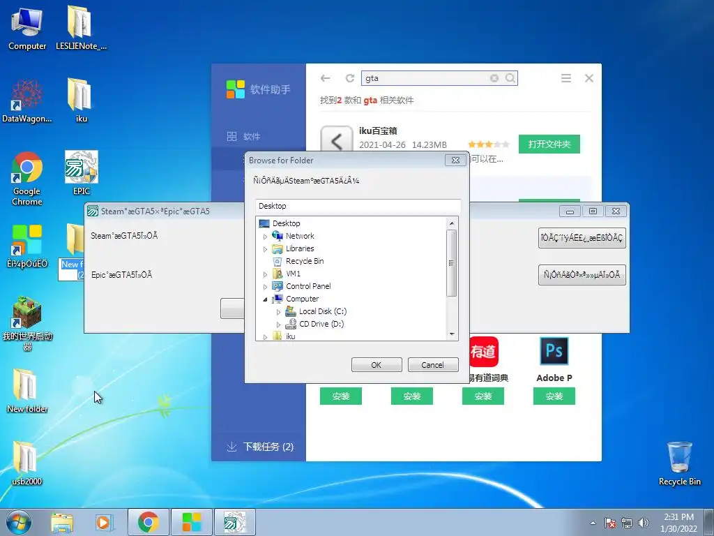The image size is (714, 536).
Task: Click the clock in the taskbar
Action: tap(678, 523)
